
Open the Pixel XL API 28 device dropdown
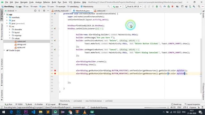tap(133, 6)
